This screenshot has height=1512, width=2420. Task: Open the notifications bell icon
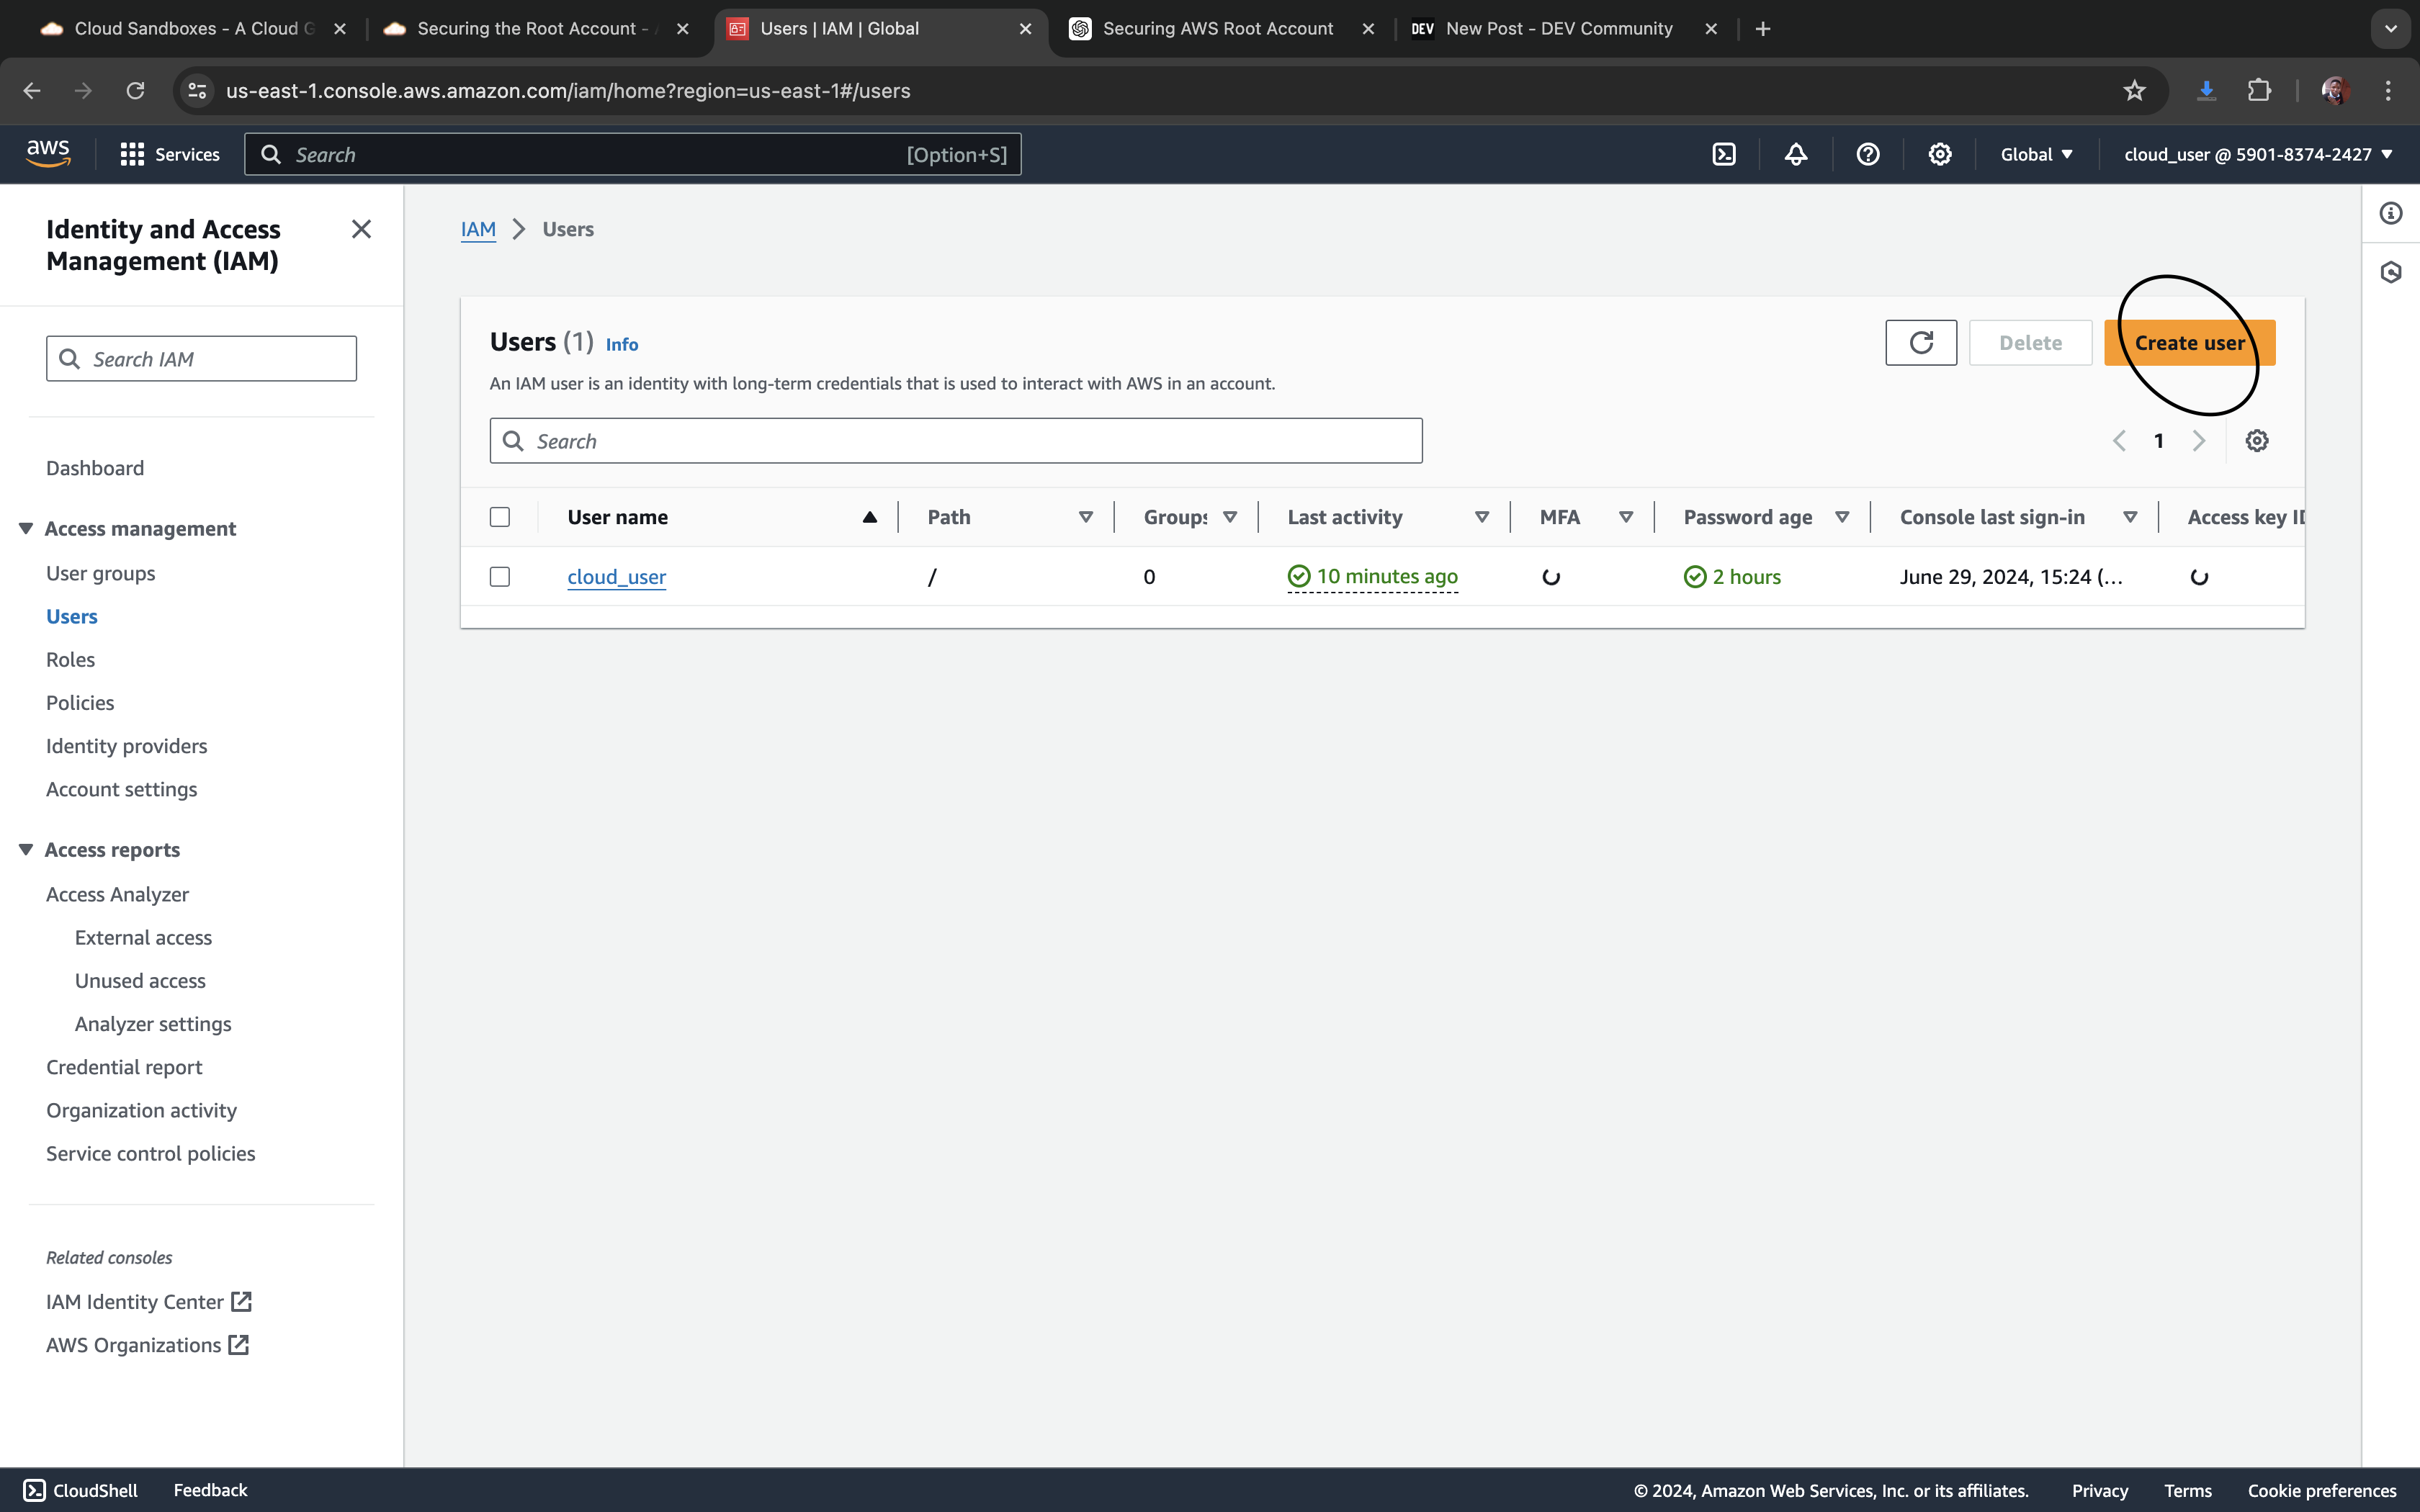[x=1796, y=154]
